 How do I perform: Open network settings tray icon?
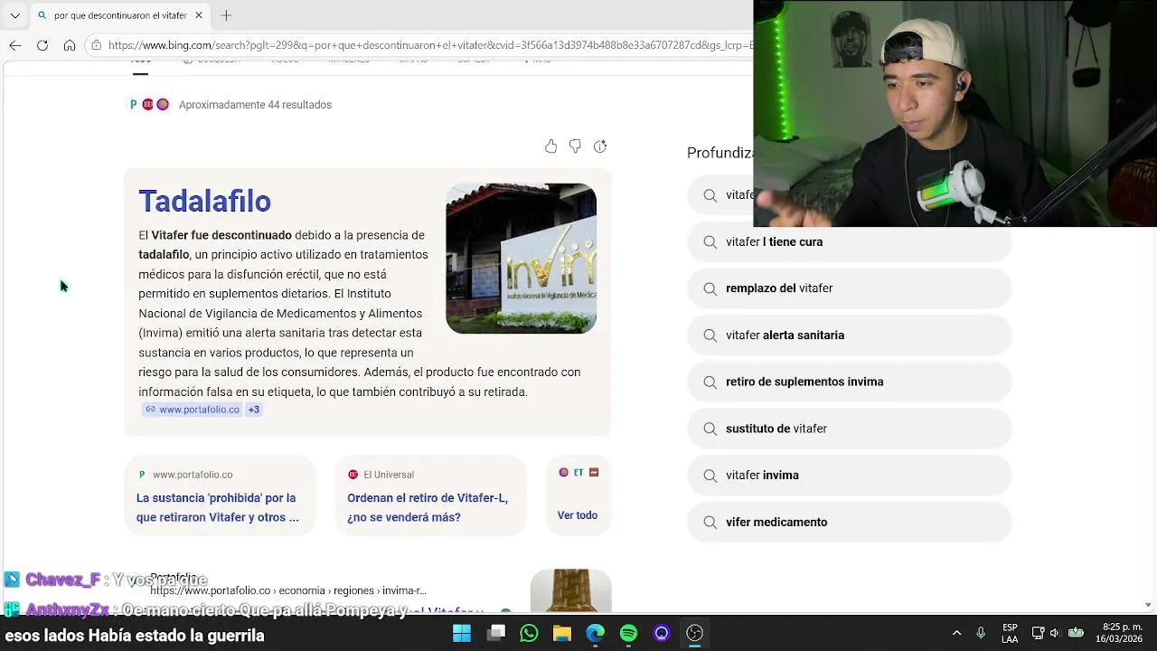pos(1038,633)
